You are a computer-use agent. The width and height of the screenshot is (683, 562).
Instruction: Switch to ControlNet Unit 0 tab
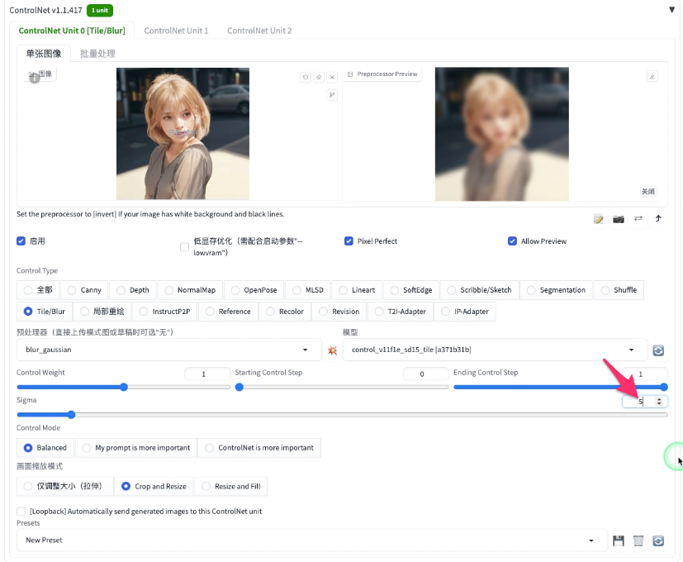click(x=72, y=31)
